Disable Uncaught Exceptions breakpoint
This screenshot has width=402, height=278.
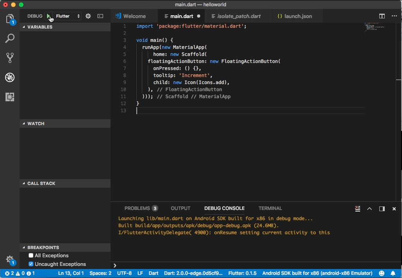[x=31, y=264]
